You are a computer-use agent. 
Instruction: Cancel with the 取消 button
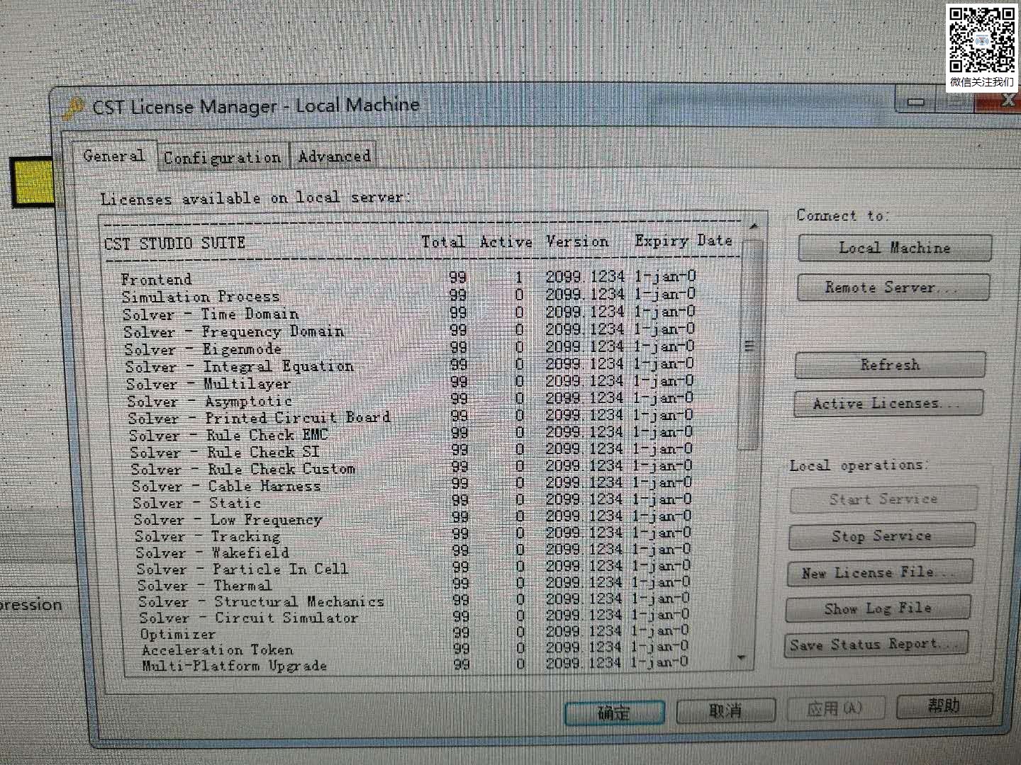(x=725, y=710)
